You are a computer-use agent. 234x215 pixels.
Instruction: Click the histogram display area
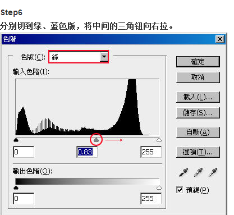click(88, 107)
